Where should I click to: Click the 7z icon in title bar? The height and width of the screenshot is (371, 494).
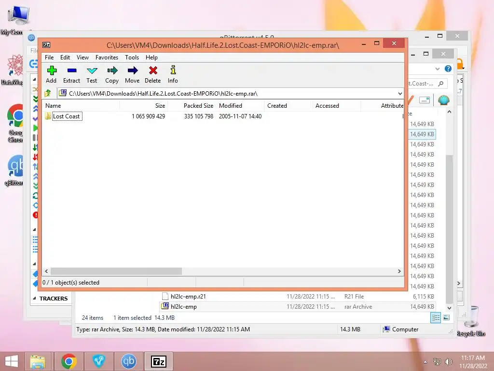pyautogui.click(x=46, y=45)
